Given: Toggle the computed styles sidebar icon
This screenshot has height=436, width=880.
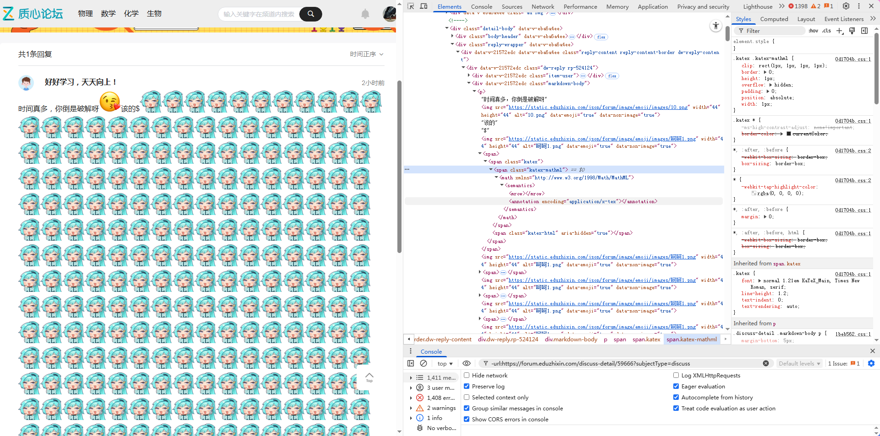Looking at the screenshot, I should (864, 31).
